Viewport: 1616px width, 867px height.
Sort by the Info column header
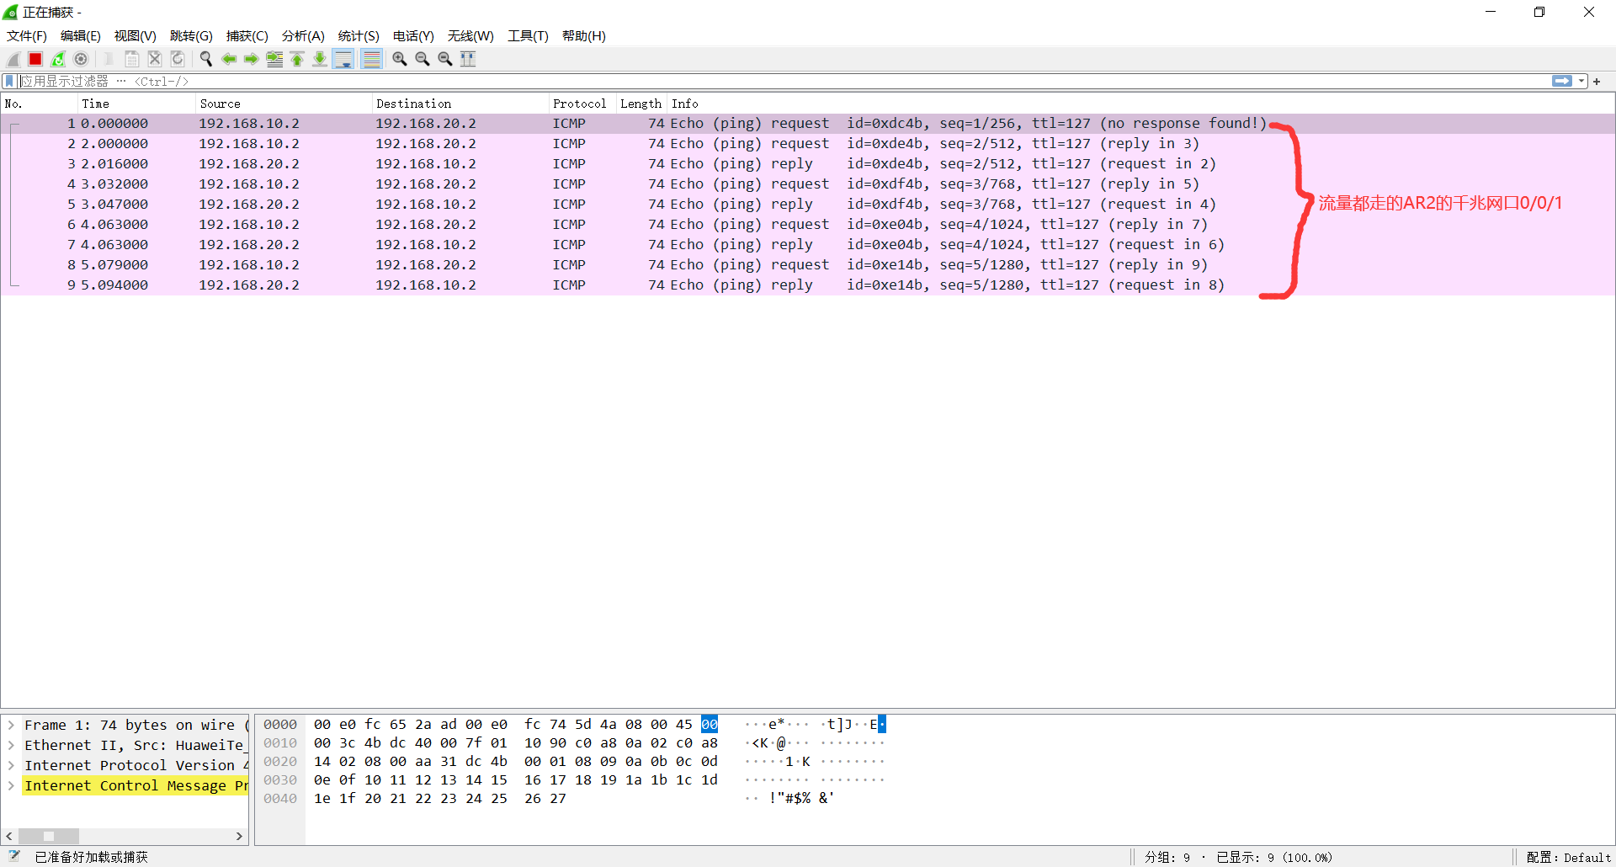pyautogui.click(x=1140, y=104)
